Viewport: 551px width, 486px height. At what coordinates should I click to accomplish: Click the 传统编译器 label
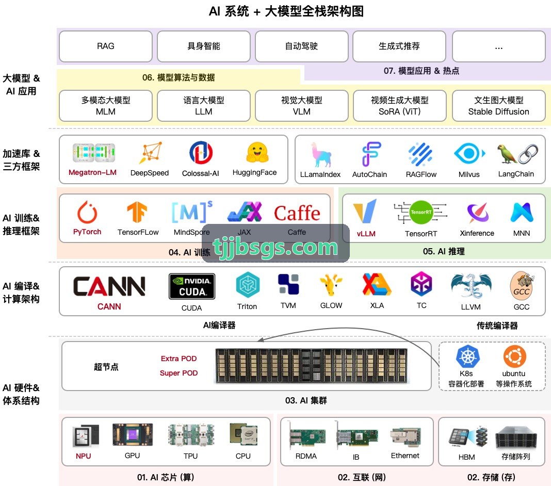pos(497,326)
